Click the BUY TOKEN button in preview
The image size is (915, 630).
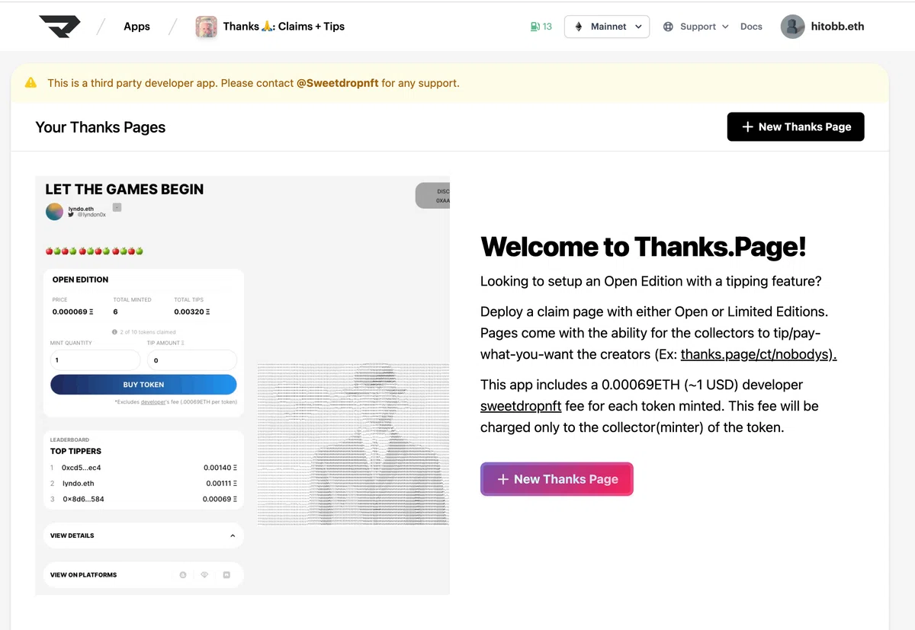point(143,385)
